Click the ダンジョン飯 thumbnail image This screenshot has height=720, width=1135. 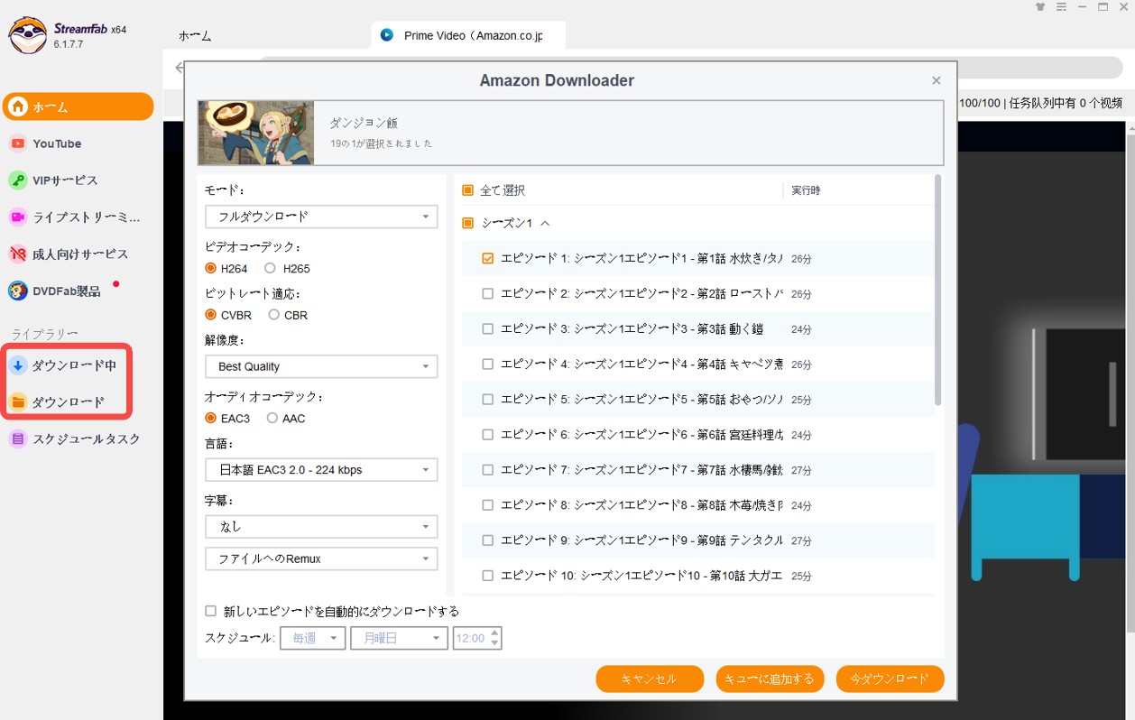(256, 133)
